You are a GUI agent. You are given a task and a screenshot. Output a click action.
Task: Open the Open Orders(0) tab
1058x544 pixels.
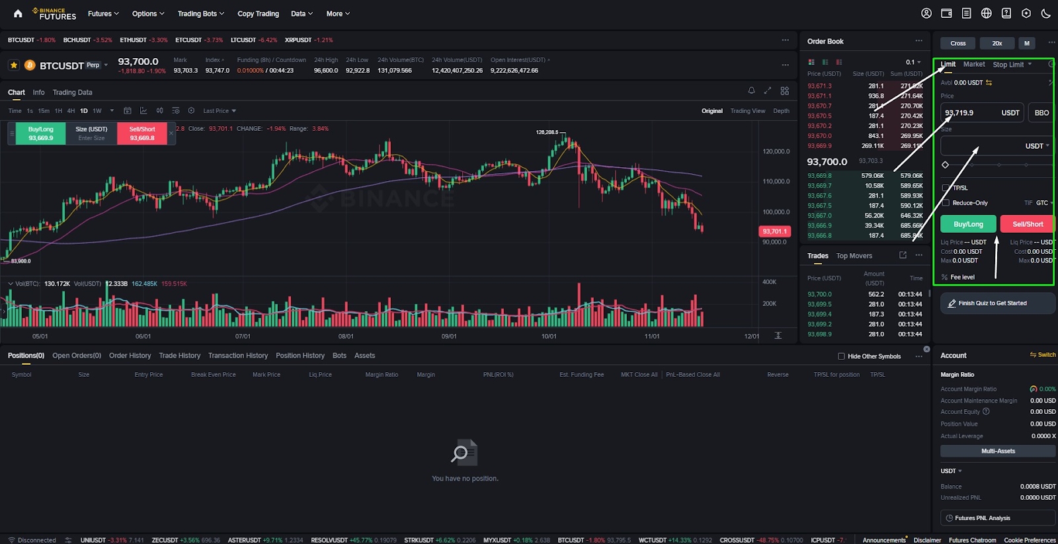[77, 356]
